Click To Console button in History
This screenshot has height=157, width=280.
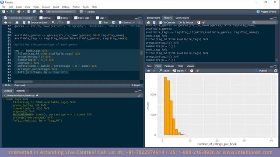(x=167, y=23)
